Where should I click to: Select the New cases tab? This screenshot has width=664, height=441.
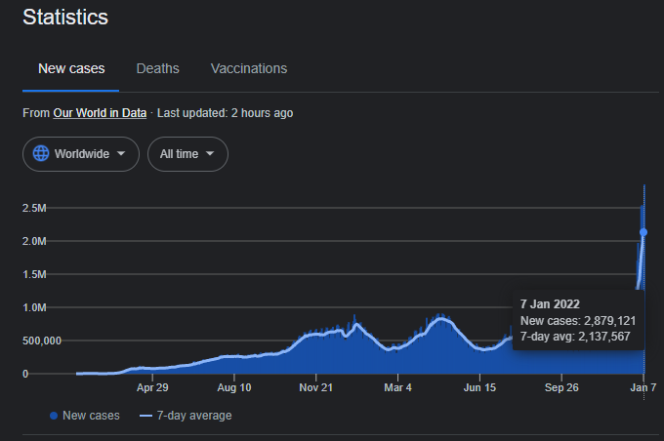pos(71,68)
